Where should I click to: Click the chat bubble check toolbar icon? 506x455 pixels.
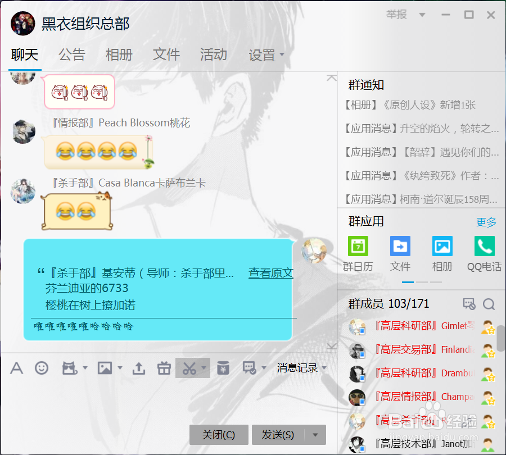pyautogui.click(x=250, y=368)
